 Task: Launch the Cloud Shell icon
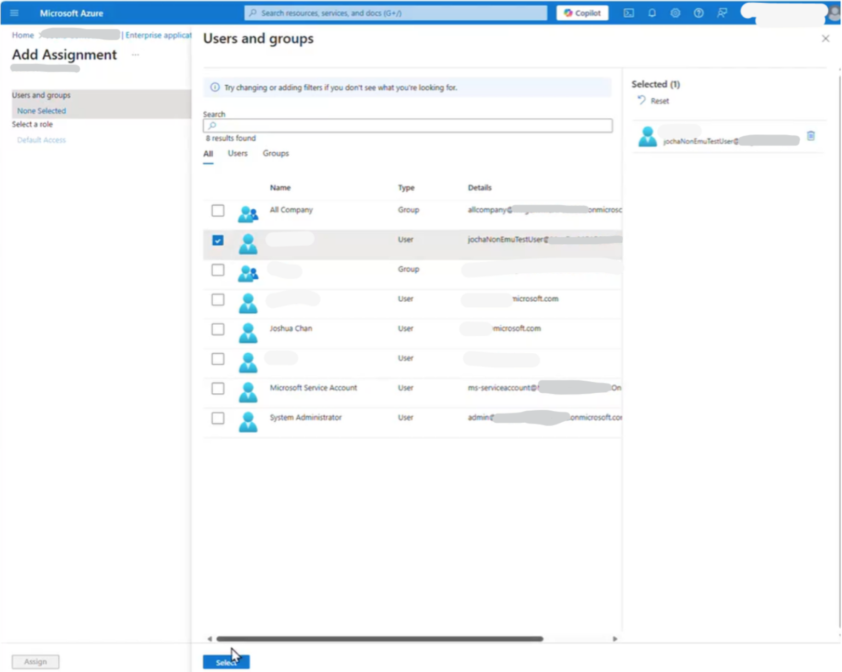[628, 13]
